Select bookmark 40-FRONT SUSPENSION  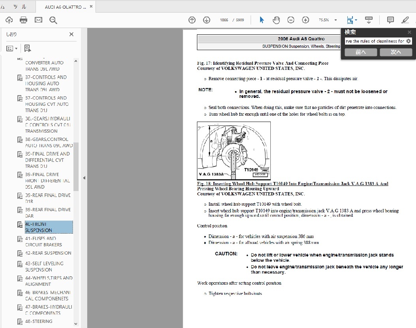49,227
